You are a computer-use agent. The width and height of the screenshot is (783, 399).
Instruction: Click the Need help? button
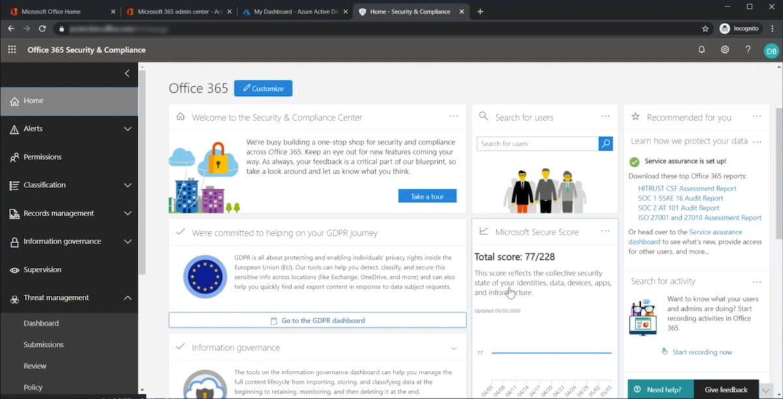pos(660,389)
